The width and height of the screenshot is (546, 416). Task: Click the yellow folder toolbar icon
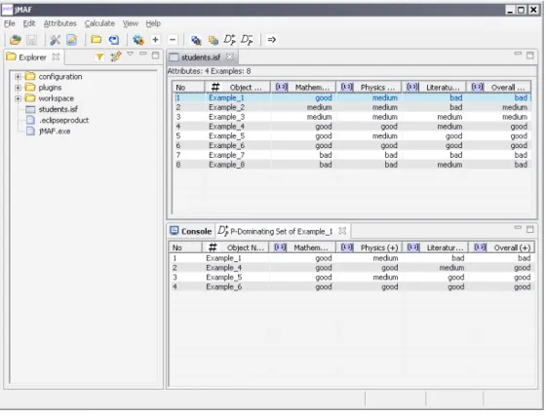(97, 40)
